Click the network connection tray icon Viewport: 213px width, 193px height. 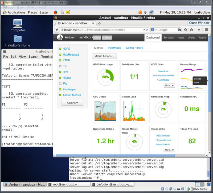pyautogui.click(x=151, y=12)
